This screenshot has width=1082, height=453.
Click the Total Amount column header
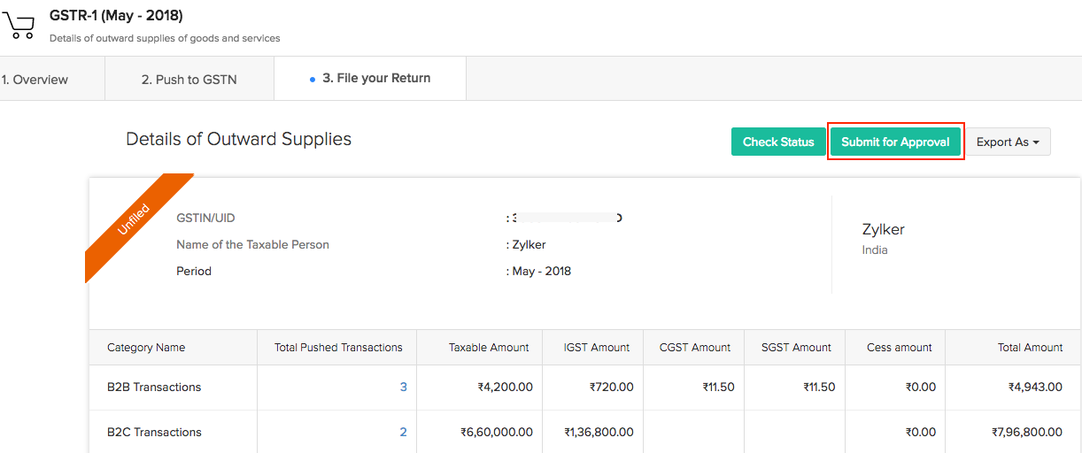click(x=1030, y=348)
